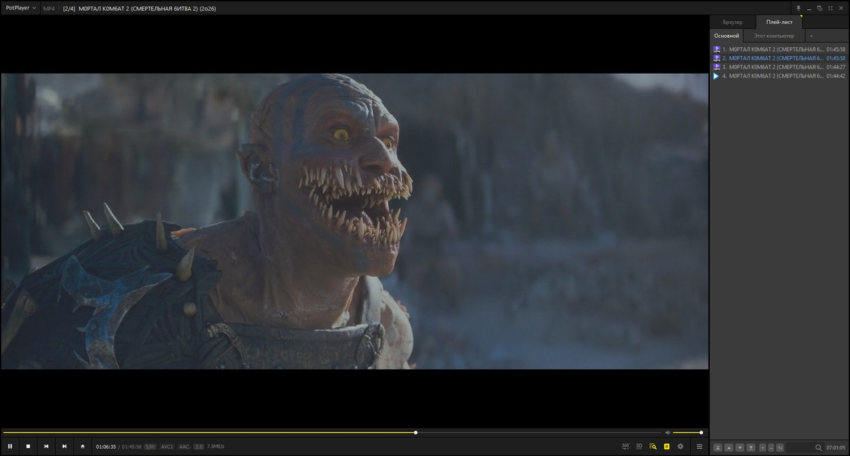850x456 pixels.
Task: Select playlist item 4
Action: (779, 76)
